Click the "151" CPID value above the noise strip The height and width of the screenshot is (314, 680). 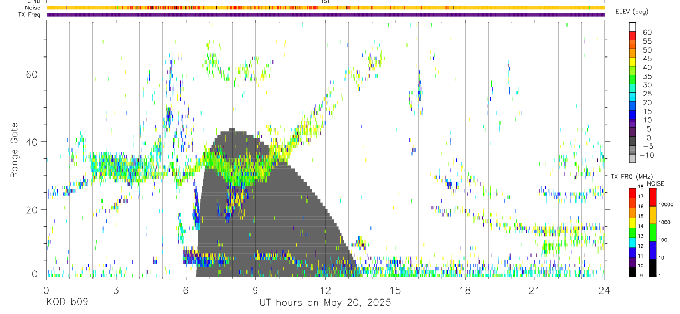coord(325,2)
